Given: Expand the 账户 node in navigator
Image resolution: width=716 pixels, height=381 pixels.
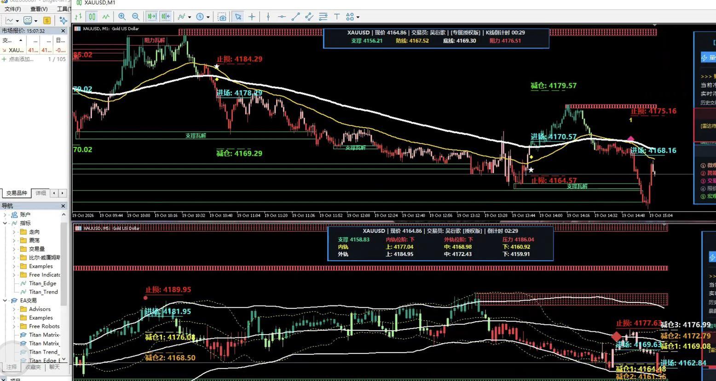Looking at the screenshot, I should pyautogui.click(x=5, y=214).
